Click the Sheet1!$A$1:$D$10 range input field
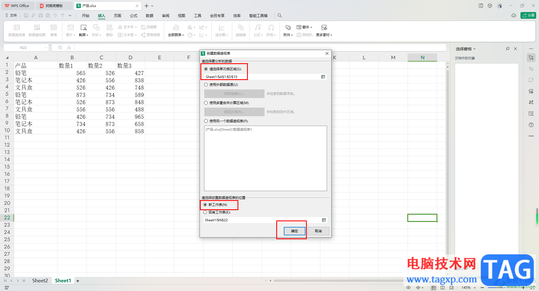The height and width of the screenshot is (291, 539). pyautogui.click(x=262, y=77)
